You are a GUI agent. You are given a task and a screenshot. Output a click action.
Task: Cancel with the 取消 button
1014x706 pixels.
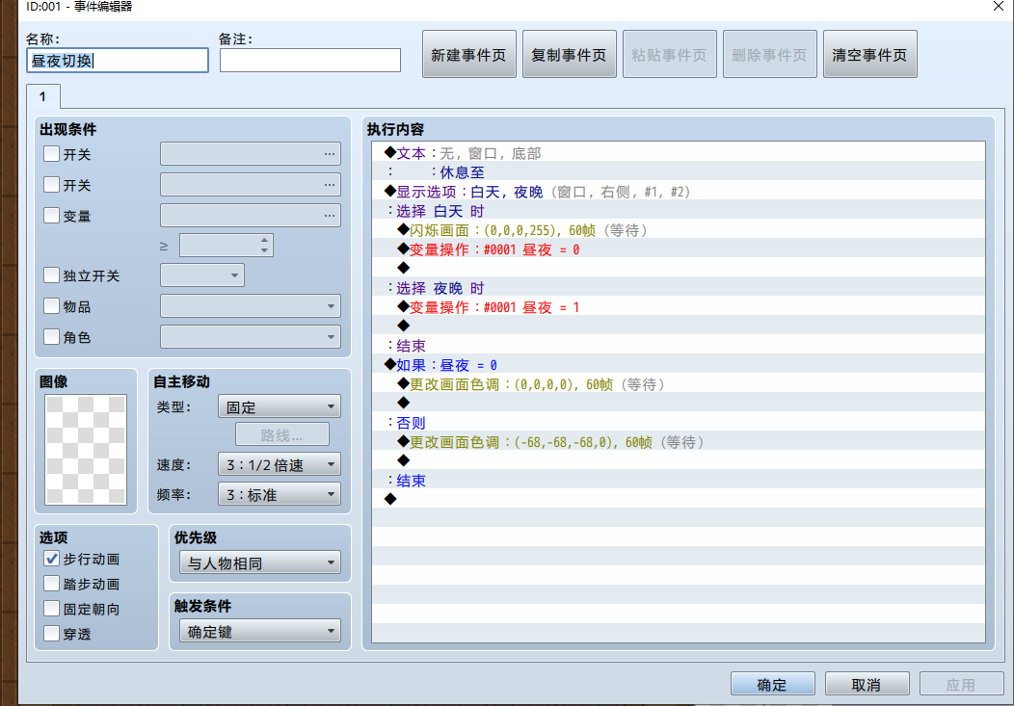[867, 684]
